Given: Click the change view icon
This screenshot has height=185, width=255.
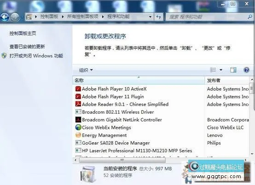Looking at the screenshot, I should click(213, 70).
